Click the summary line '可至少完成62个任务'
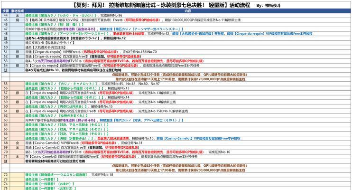 [179, 166]
